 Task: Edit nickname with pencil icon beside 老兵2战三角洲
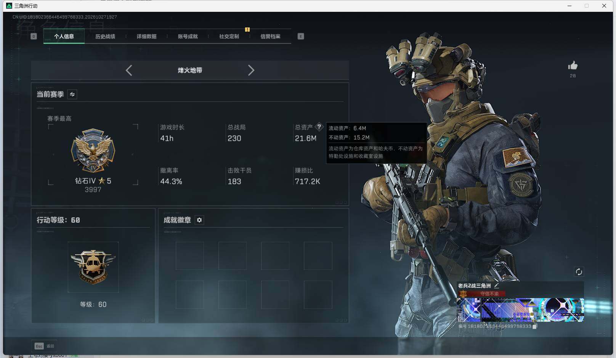coord(496,285)
